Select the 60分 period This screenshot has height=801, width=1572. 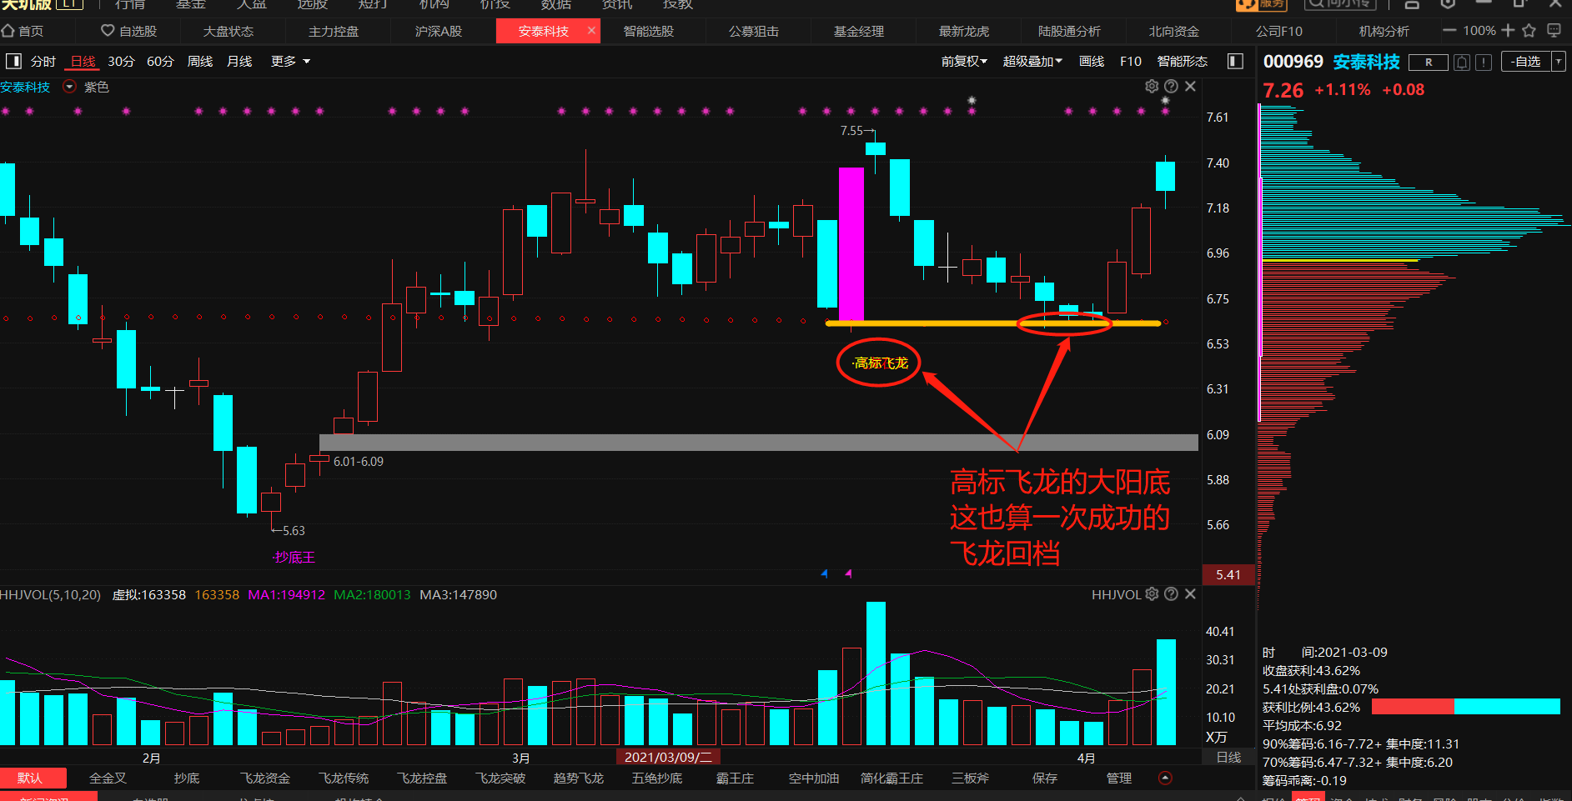[160, 61]
